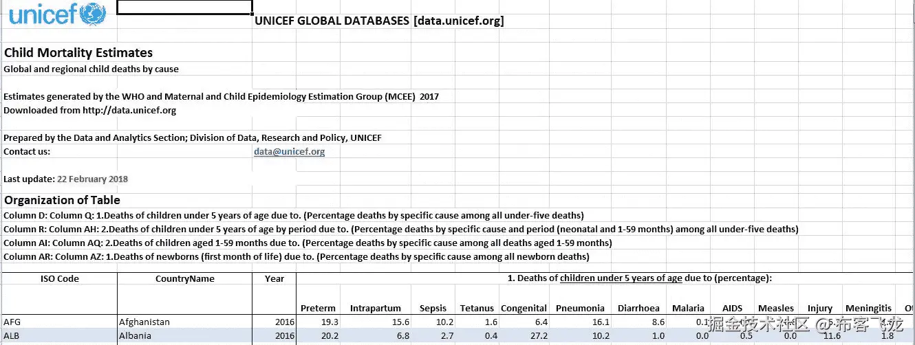Select '1. Deaths of children under 5' header
This screenshot has height=345, width=915.
pos(640,278)
